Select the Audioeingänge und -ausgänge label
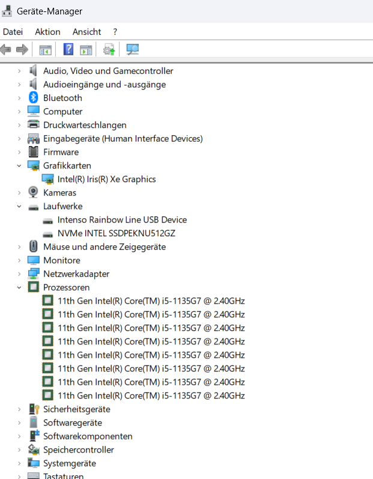This screenshot has height=479, width=373. (x=105, y=84)
